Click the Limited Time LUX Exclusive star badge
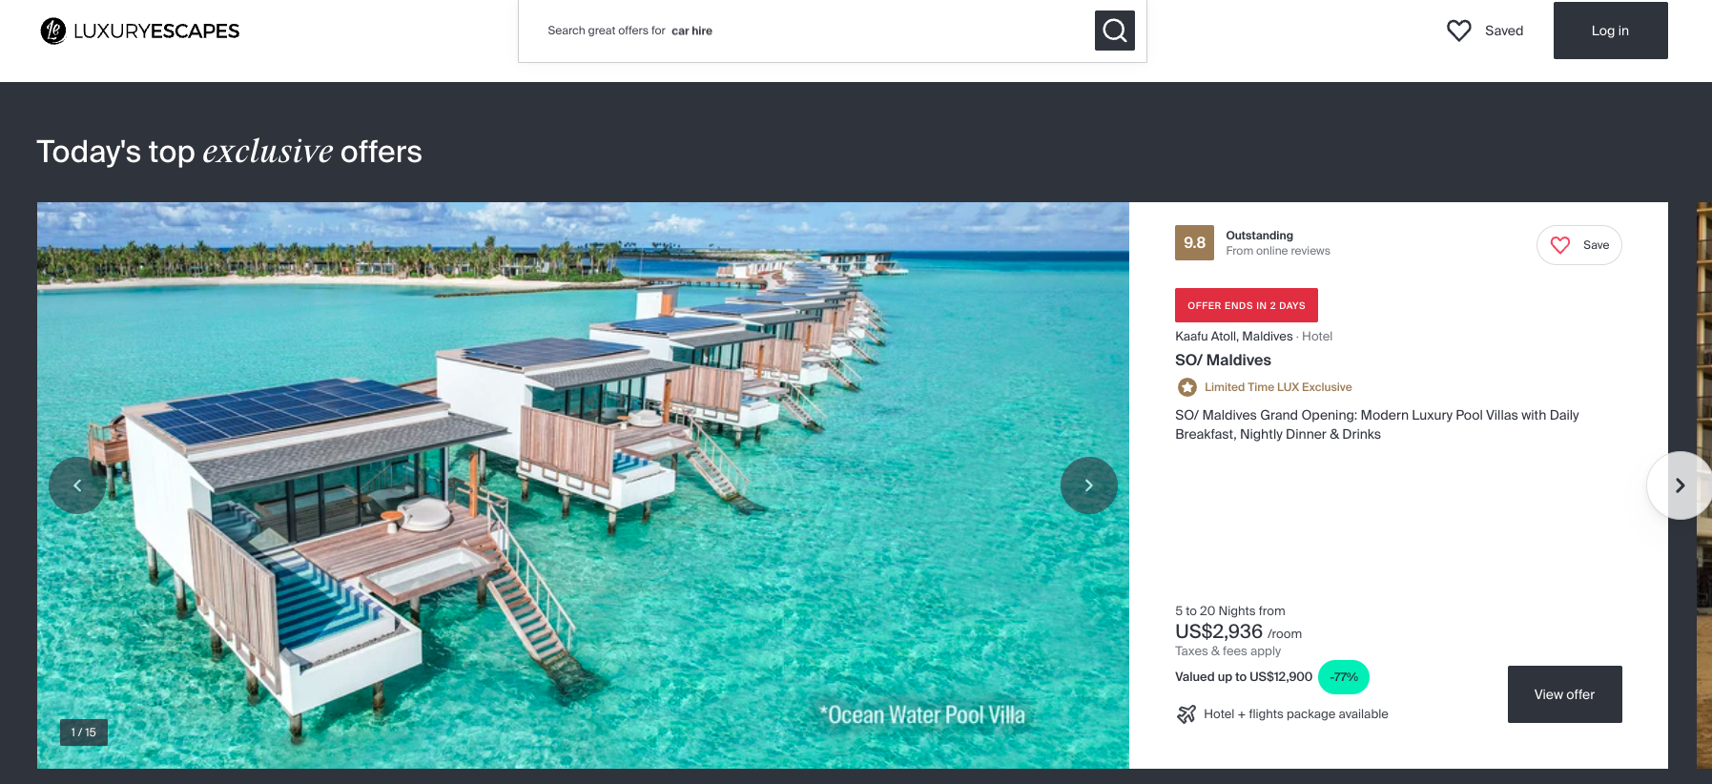1712x784 pixels. tap(1186, 387)
